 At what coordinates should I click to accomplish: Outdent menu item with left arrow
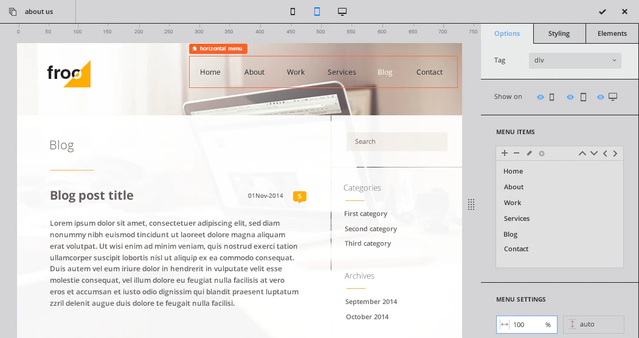(605, 154)
